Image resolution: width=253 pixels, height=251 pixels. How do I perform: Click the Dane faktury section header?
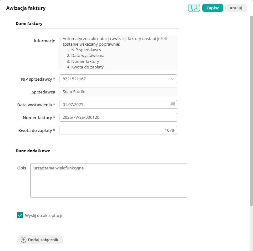29,23
